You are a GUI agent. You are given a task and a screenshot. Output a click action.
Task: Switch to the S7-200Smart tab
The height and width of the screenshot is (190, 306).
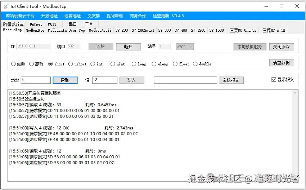(143, 30)
